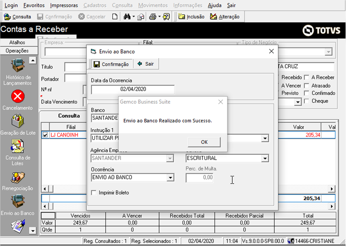Click Envio ao Banco dialog title icon
The width and height of the screenshot is (346, 247).
click(x=93, y=52)
